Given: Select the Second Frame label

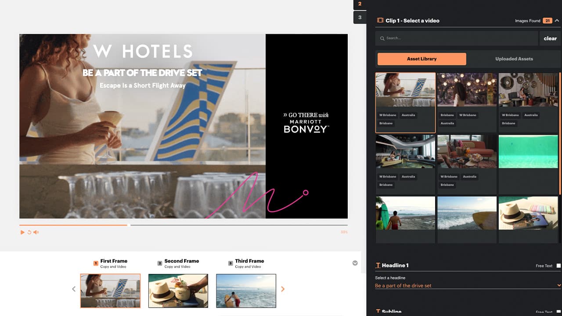Looking at the screenshot, I should 182,261.
